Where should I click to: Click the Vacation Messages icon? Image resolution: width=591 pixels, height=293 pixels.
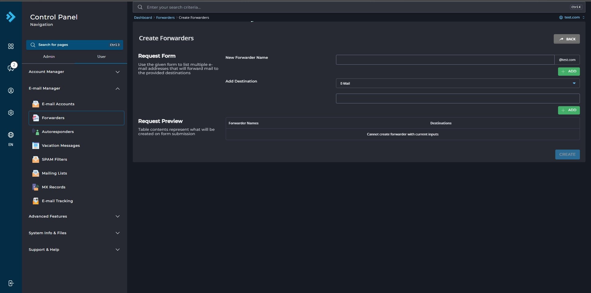[36, 146]
